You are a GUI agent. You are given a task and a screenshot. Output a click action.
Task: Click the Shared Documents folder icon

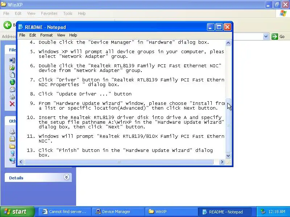[12, 146]
